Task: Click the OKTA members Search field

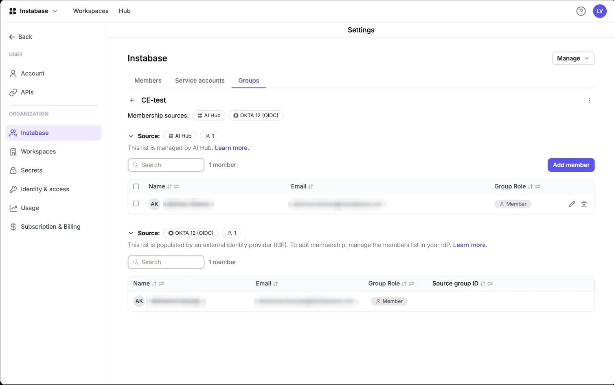Action: pyautogui.click(x=166, y=262)
